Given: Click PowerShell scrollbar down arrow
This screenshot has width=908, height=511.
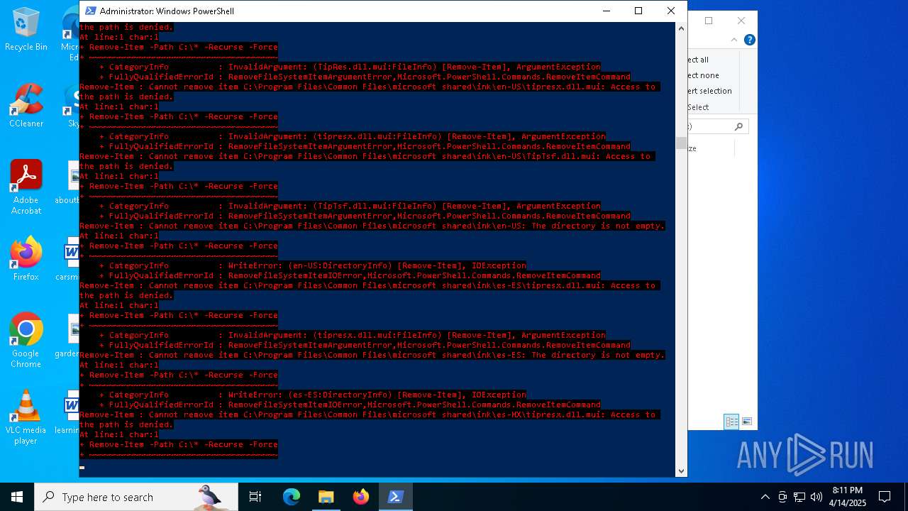Looking at the screenshot, I should [681, 471].
